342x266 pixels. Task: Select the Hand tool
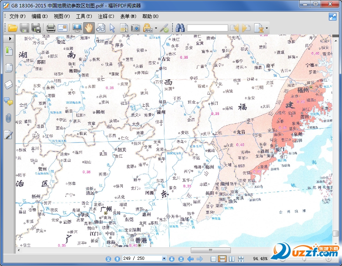pyautogui.click(x=89, y=28)
